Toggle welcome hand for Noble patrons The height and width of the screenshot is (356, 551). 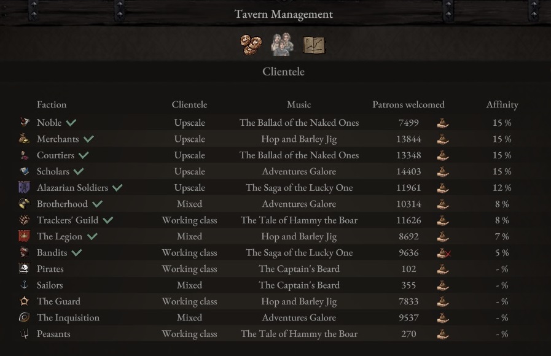[x=443, y=123]
